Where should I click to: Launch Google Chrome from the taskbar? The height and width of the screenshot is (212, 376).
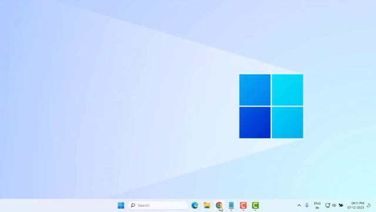[x=219, y=206]
